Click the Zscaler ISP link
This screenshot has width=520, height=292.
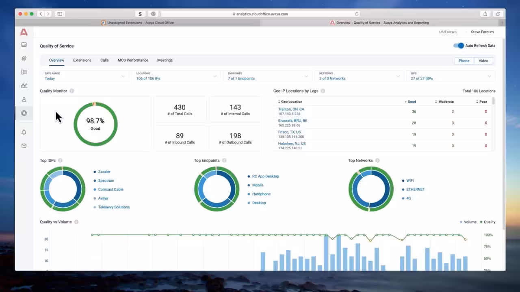[104, 172]
